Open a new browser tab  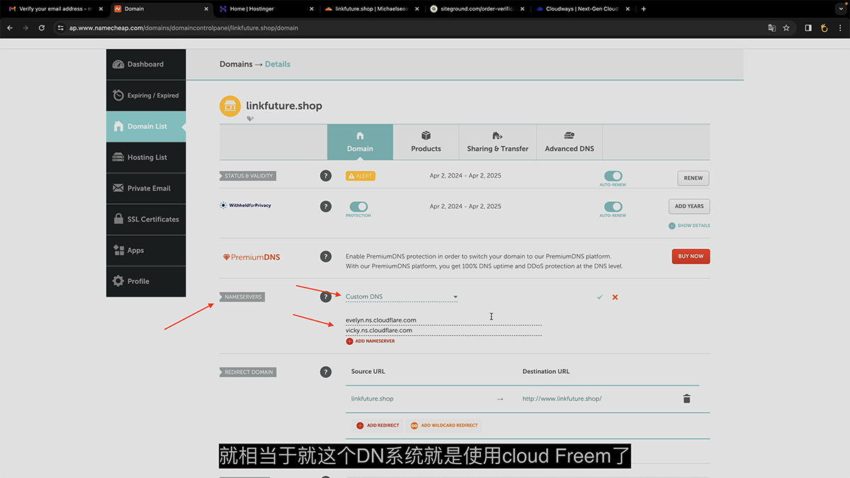point(643,9)
